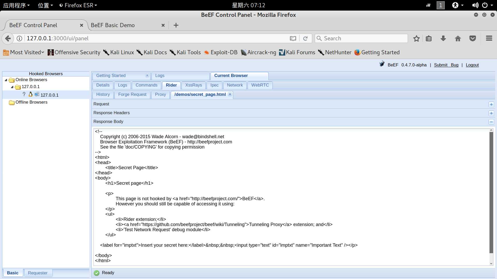Expand the Response Headers section

(x=491, y=113)
